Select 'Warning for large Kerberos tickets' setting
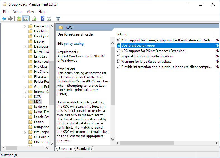The height and width of the screenshot is (158, 220). pos(146,62)
